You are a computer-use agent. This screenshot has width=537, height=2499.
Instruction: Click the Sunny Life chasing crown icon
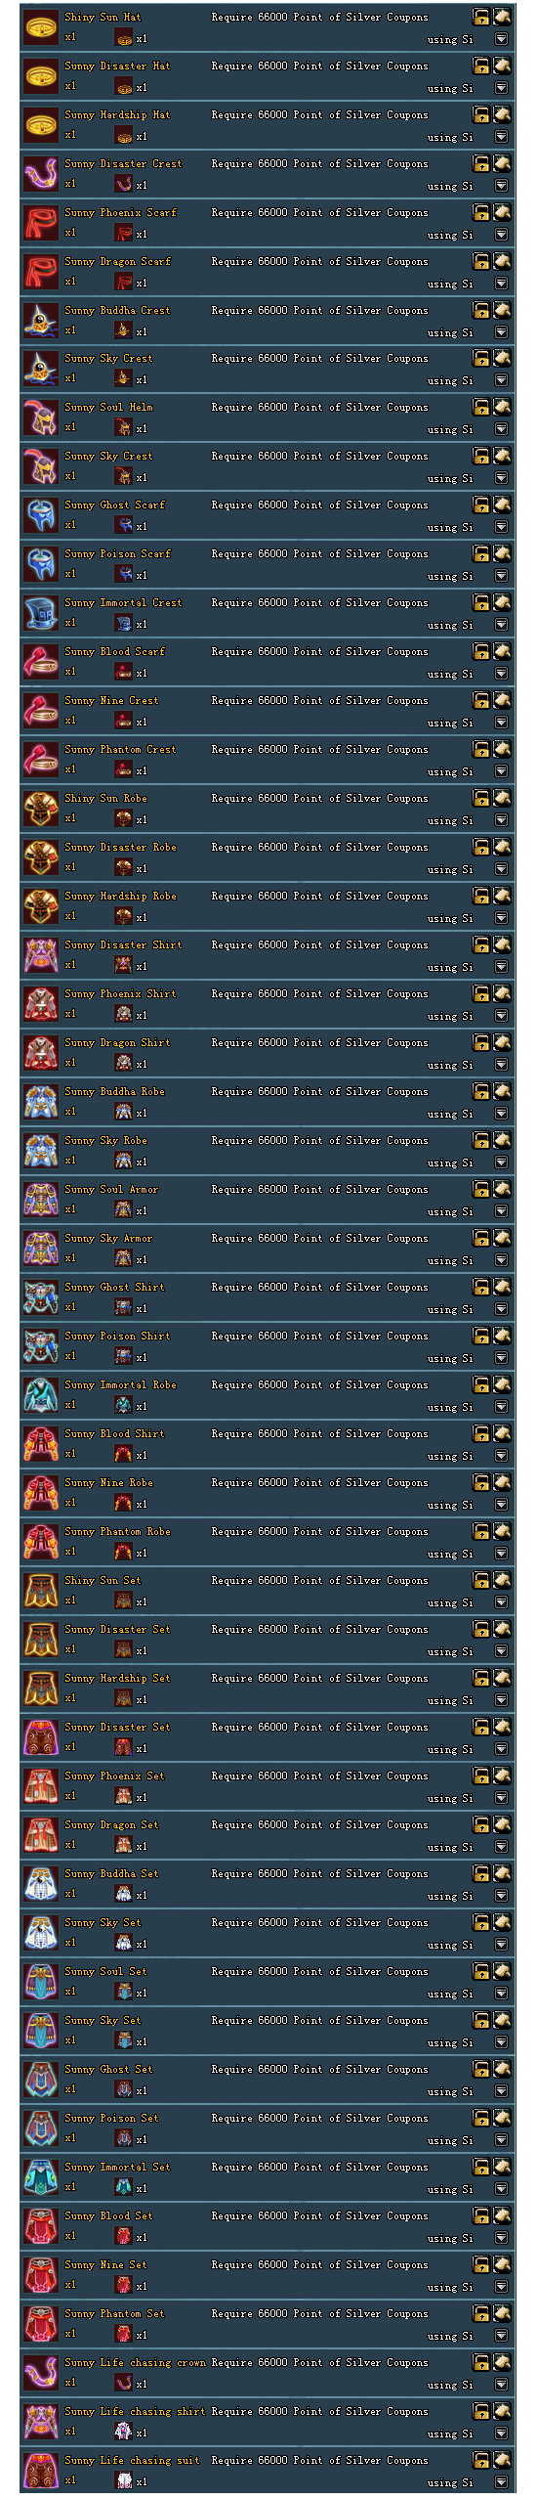[40, 2373]
